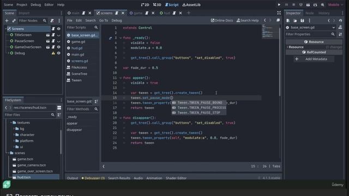Toggle distraction-free mode icon
The height and width of the screenshot is (196, 349).
tap(279, 13)
